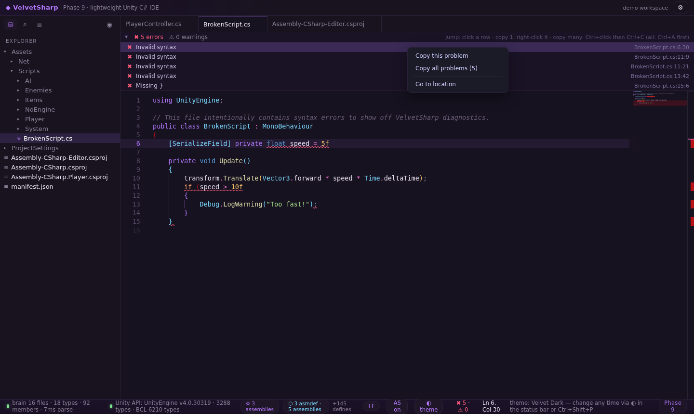This screenshot has width=694, height=414.
Task: Click the green Unity API status dot
Action: pyautogui.click(x=111, y=406)
